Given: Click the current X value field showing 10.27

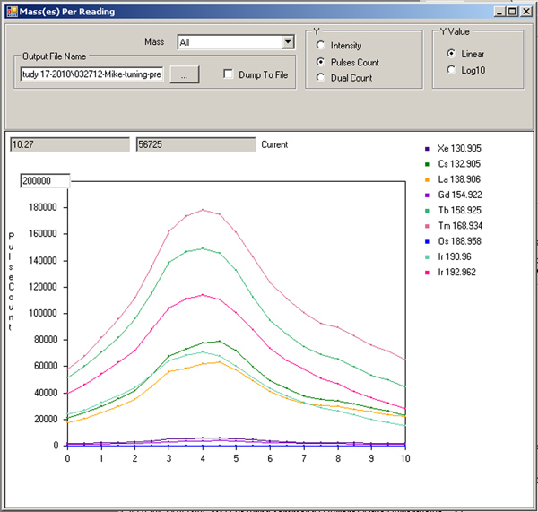Looking at the screenshot, I should (69, 144).
